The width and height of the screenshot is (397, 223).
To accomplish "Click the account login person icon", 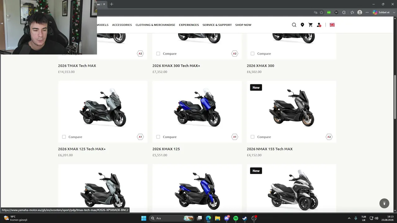I will click(x=319, y=25).
